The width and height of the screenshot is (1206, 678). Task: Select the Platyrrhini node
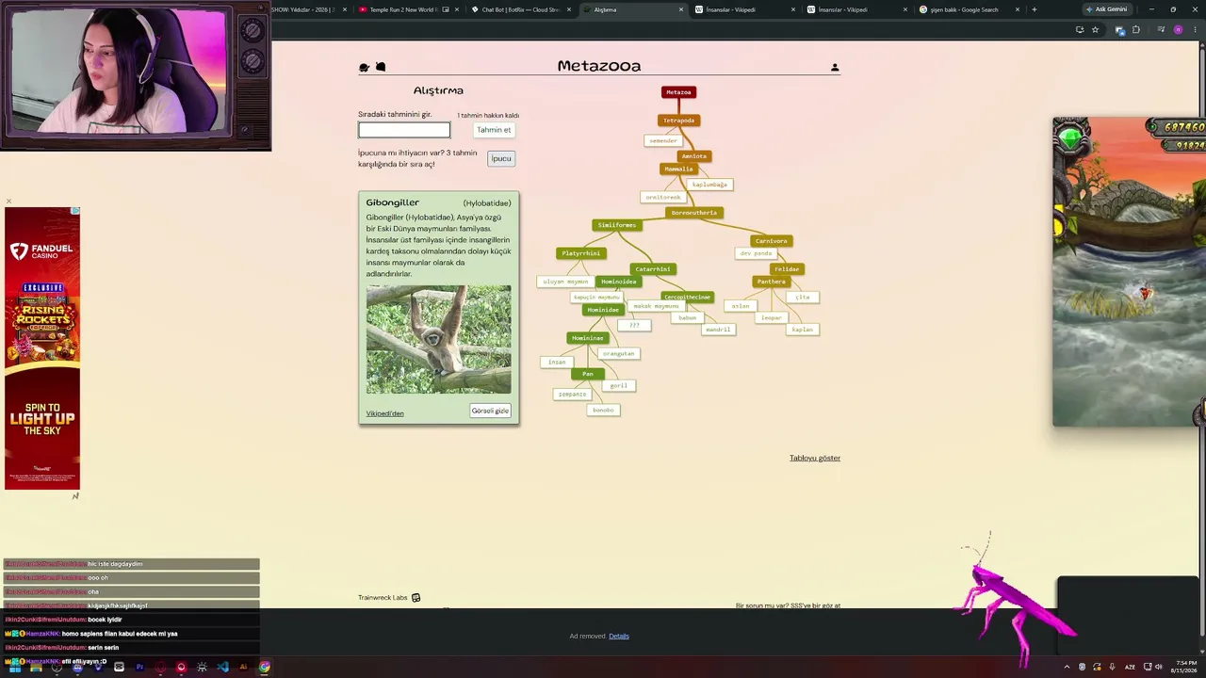tap(580, 253)
